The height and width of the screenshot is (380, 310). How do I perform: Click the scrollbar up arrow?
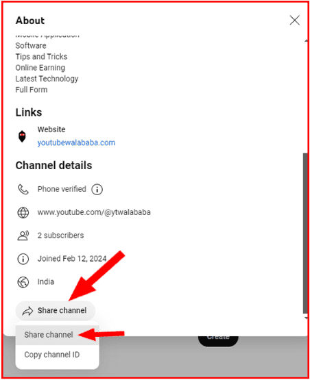coord(306,40)
